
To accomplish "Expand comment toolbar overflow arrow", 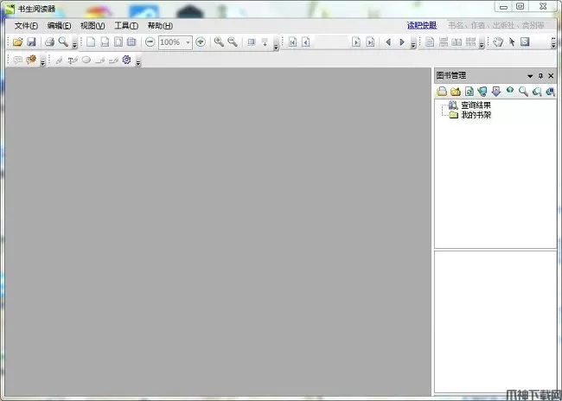I will point(42,62).
